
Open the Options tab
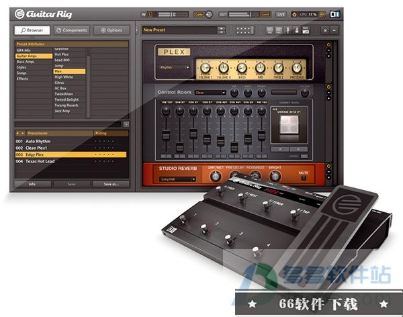click(x=111, y=30)
